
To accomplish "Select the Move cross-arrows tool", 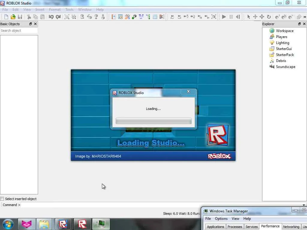I will (255, 17).
